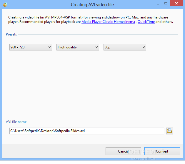The width and height of the screenshot is (185, 164).
Task: Follow the QuickTime link
Action: [x=146, y=22]
